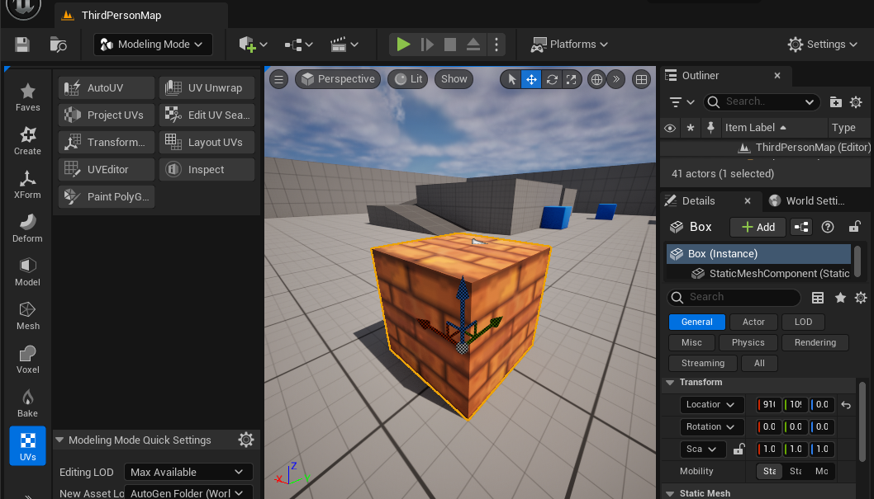
Task: Toggle world/local coordinate space globe
Action: pyautogui.click(x=596, y=79)
